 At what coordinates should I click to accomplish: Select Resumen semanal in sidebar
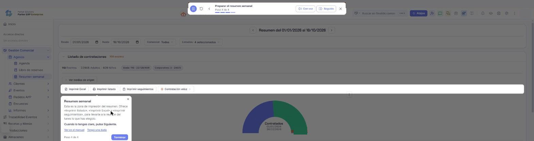31,77
